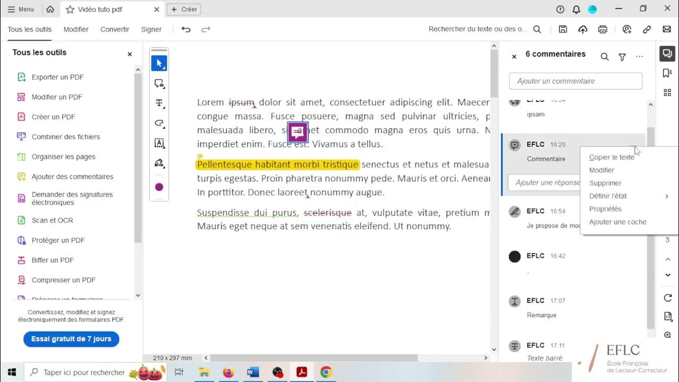This screenshot has width=679, height=382.
Task: Switch to Tous les outils tab
Action: (30, 29)
